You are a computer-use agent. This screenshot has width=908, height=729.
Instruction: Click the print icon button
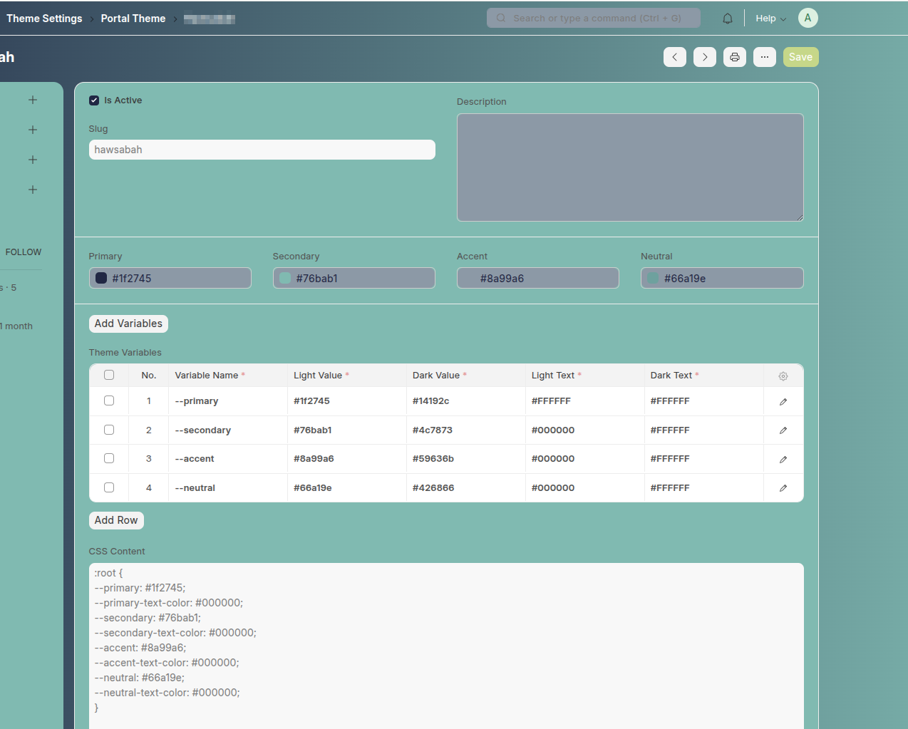(x=734, y=57)
